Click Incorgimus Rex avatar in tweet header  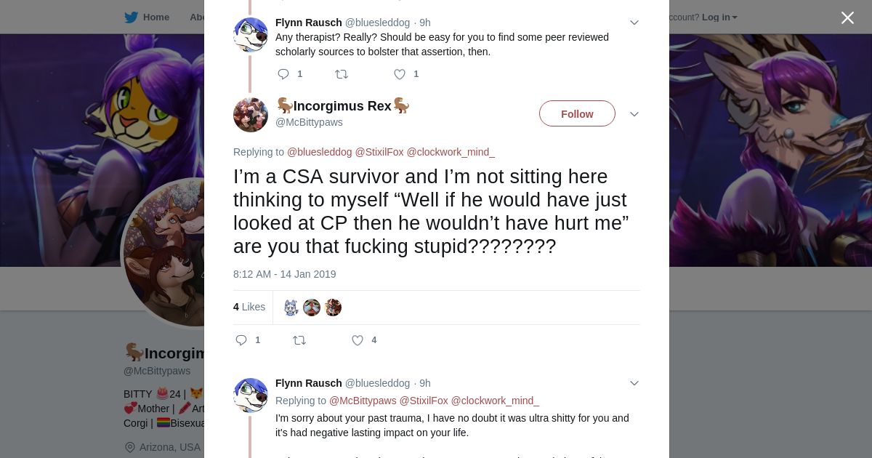tap(251, 115)
